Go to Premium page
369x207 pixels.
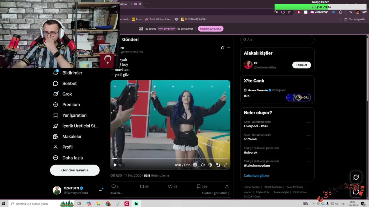[x=66, y=105]
